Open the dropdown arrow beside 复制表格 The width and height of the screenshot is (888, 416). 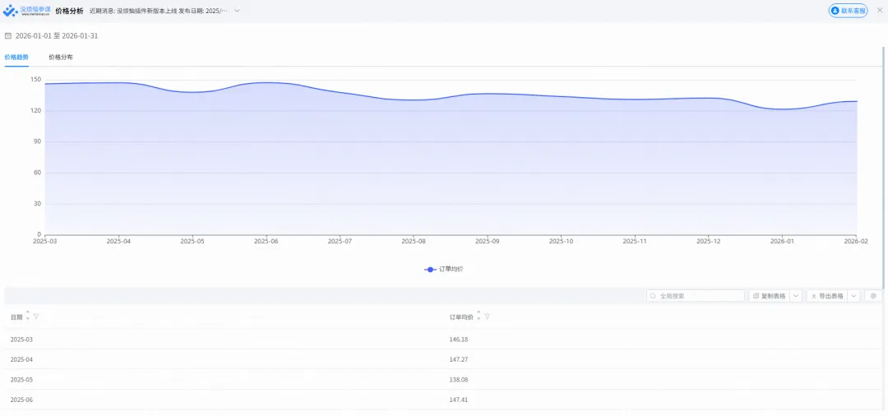(x=796, y=296)
